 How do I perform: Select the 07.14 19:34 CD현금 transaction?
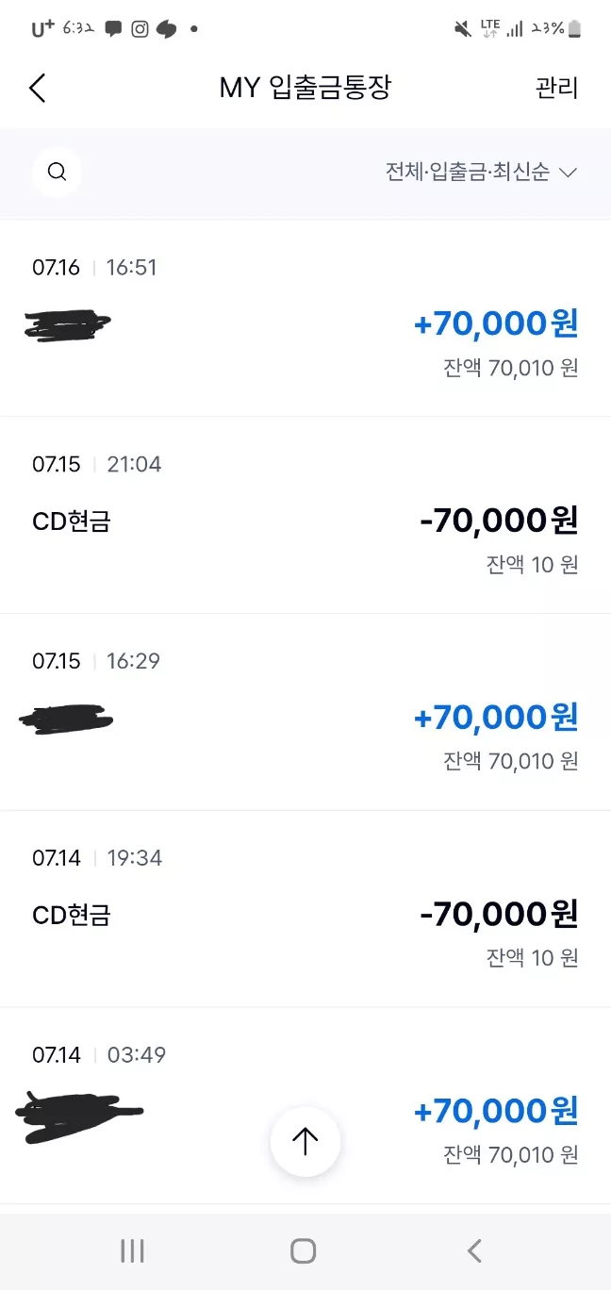pos(305,909)
